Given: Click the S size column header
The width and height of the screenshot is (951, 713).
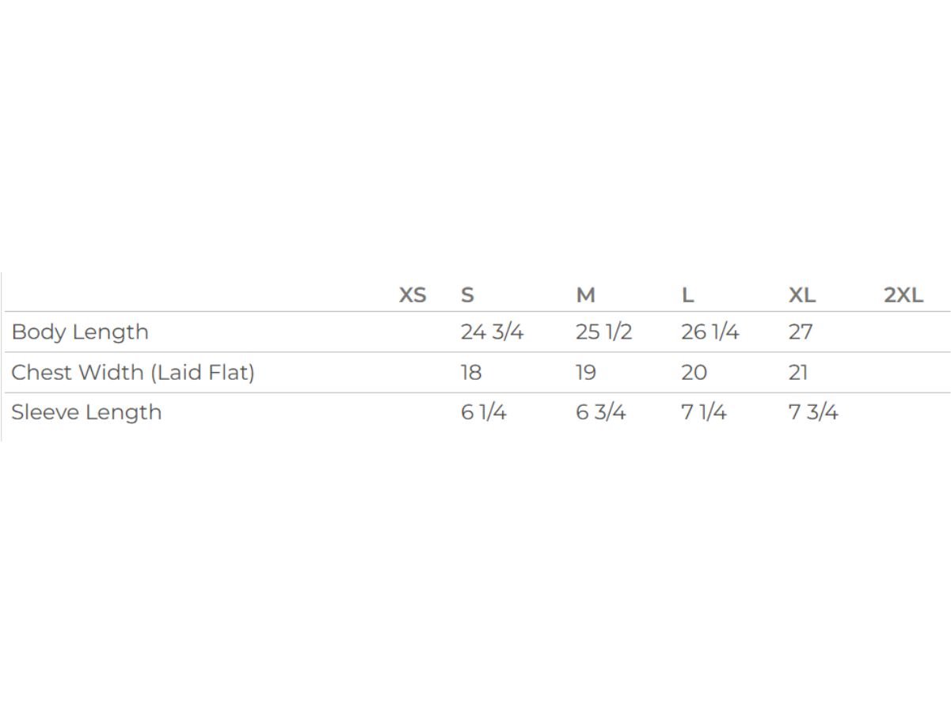Looking at the screenshot, I should point(467,295).
